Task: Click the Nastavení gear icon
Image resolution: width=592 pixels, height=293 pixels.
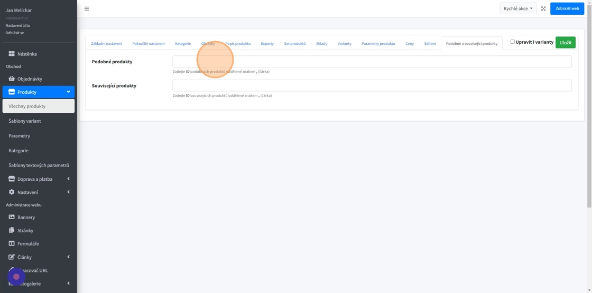Action: coord(12,192)
